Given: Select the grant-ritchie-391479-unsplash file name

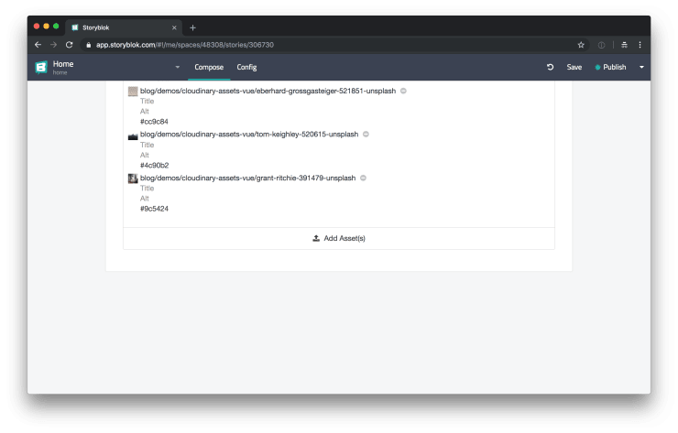Looking at the screenshot, I should 247,178.
